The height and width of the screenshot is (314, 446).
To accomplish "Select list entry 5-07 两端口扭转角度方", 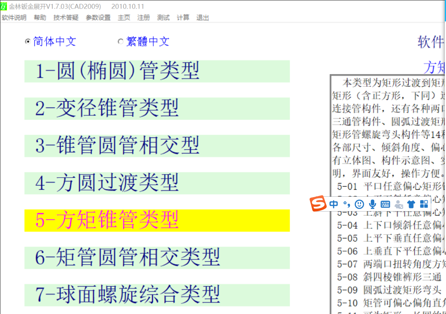I will (391, 264).
